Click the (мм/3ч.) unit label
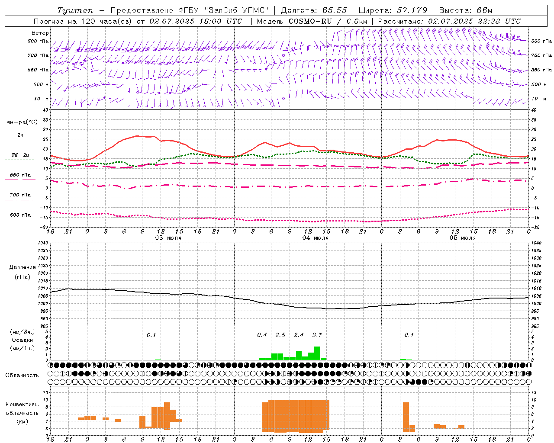 [x=22, y=332]
